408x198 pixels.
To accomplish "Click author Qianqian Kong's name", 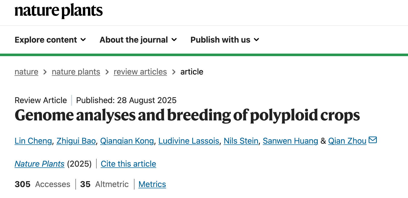I will (127, 141).
